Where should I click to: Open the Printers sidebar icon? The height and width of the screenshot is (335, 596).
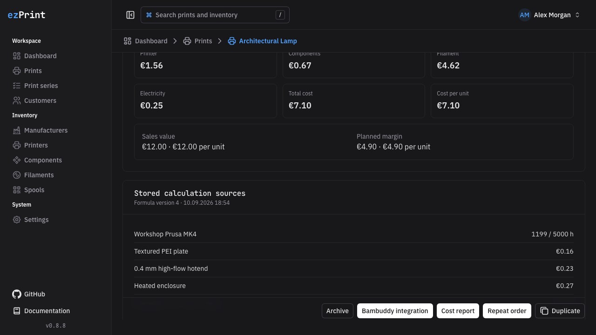[17, 145]
